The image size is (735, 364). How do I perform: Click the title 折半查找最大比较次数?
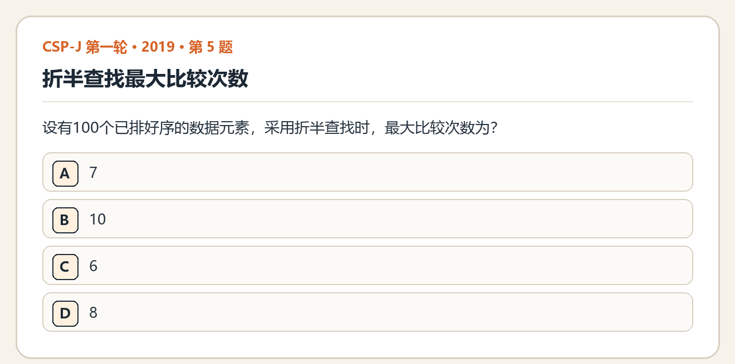coord(145,79)
